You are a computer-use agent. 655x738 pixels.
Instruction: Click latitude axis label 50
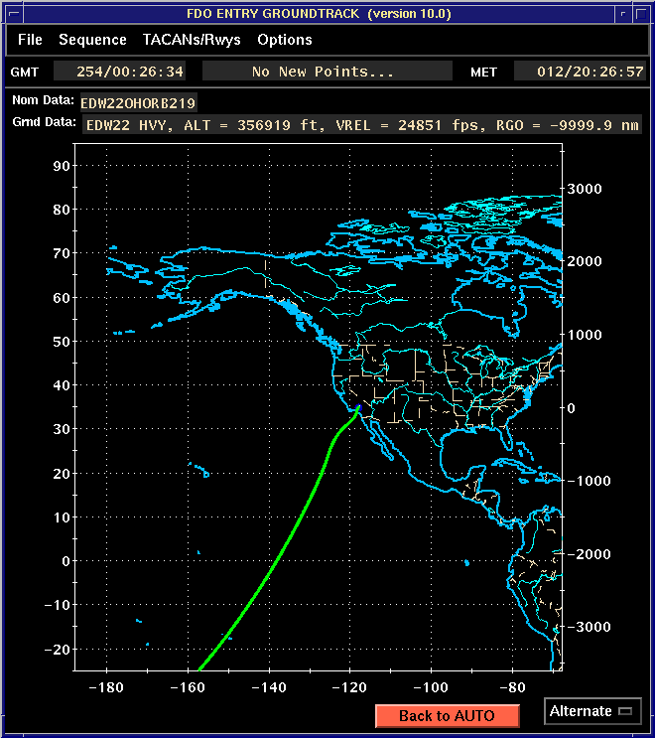[62, 342]
